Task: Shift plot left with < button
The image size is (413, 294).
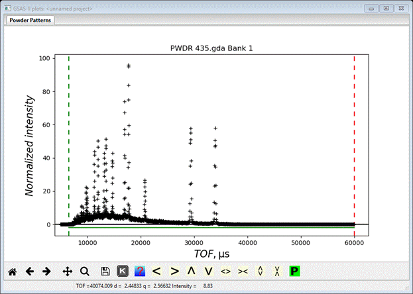Action: click(x=157, y=271)
